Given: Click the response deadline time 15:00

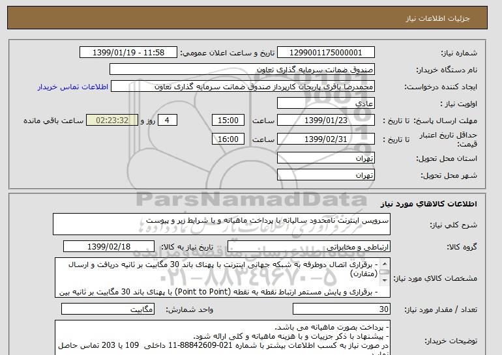Looking at the screenshot, I should (228, 121).
